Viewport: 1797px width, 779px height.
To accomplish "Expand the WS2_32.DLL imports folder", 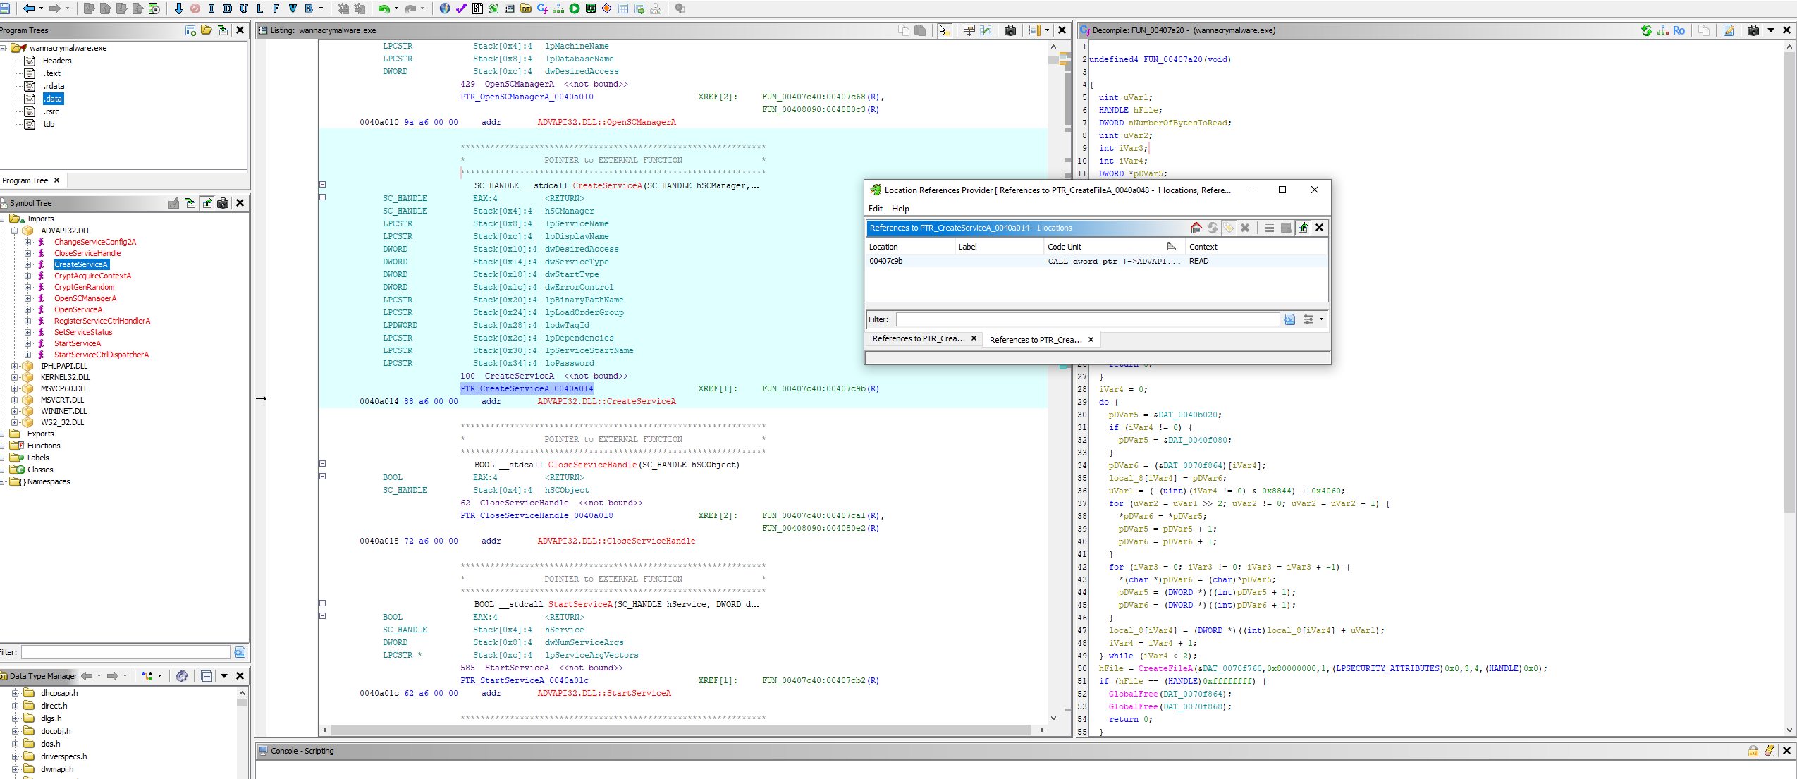I will (x=14, y=422).
